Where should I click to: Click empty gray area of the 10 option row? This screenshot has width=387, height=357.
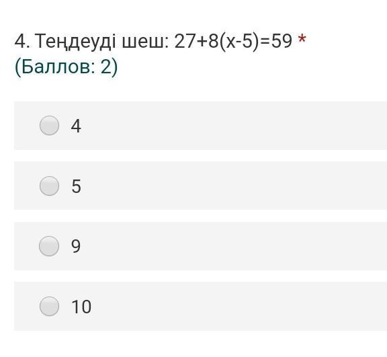222,306
